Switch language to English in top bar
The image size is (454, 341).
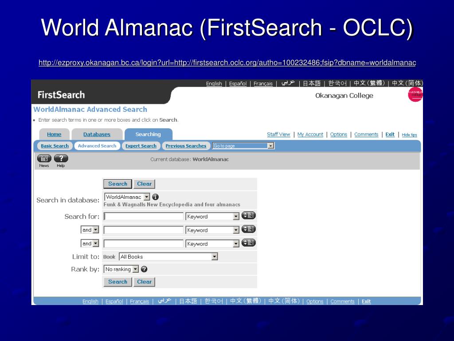(214, 83)
